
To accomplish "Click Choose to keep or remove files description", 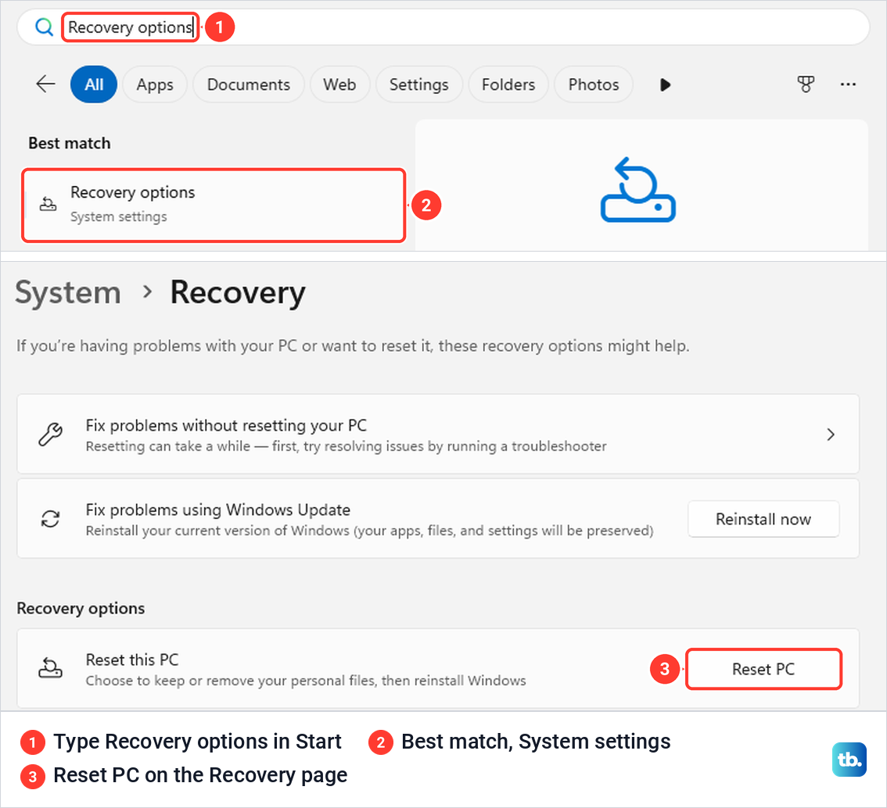I will click(x=306, y=681).
